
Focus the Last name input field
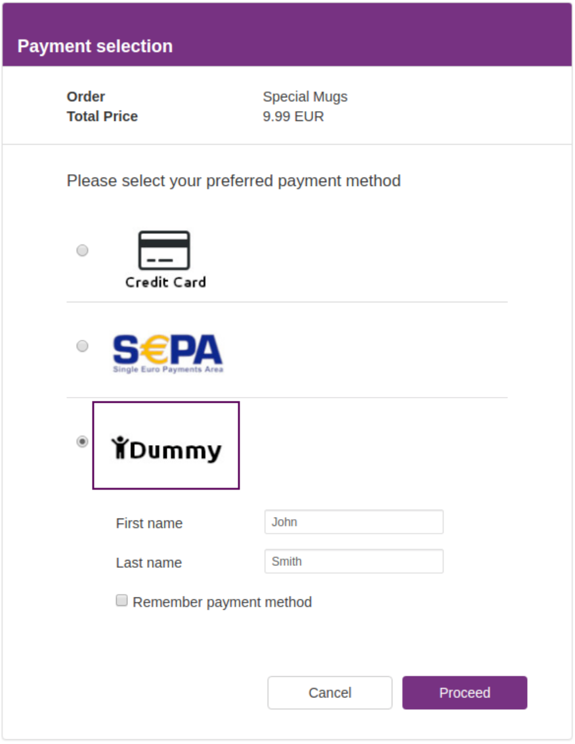[x=354, y=561]
